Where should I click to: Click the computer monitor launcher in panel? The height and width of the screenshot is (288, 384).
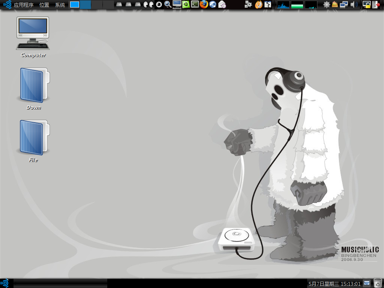pos(177,4)
